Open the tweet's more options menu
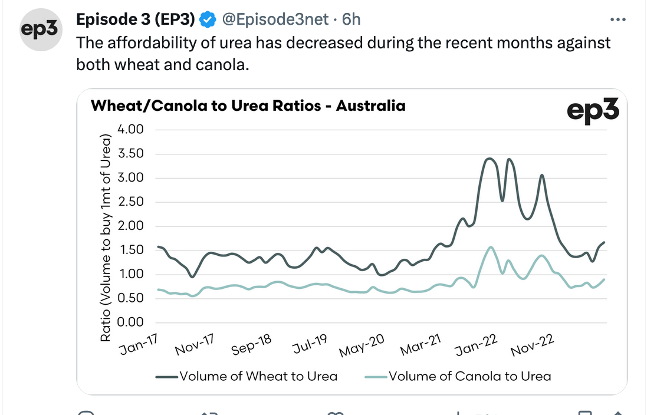657x415 pixels. click(617, 19)
